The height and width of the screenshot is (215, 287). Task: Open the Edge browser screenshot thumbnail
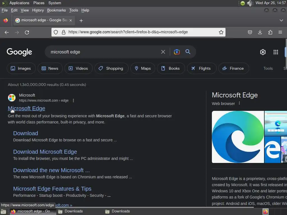pos(276,123)
